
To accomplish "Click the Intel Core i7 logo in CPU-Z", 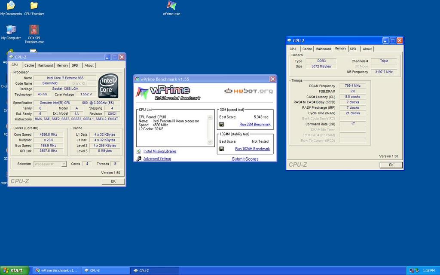I will coord(108,86).
